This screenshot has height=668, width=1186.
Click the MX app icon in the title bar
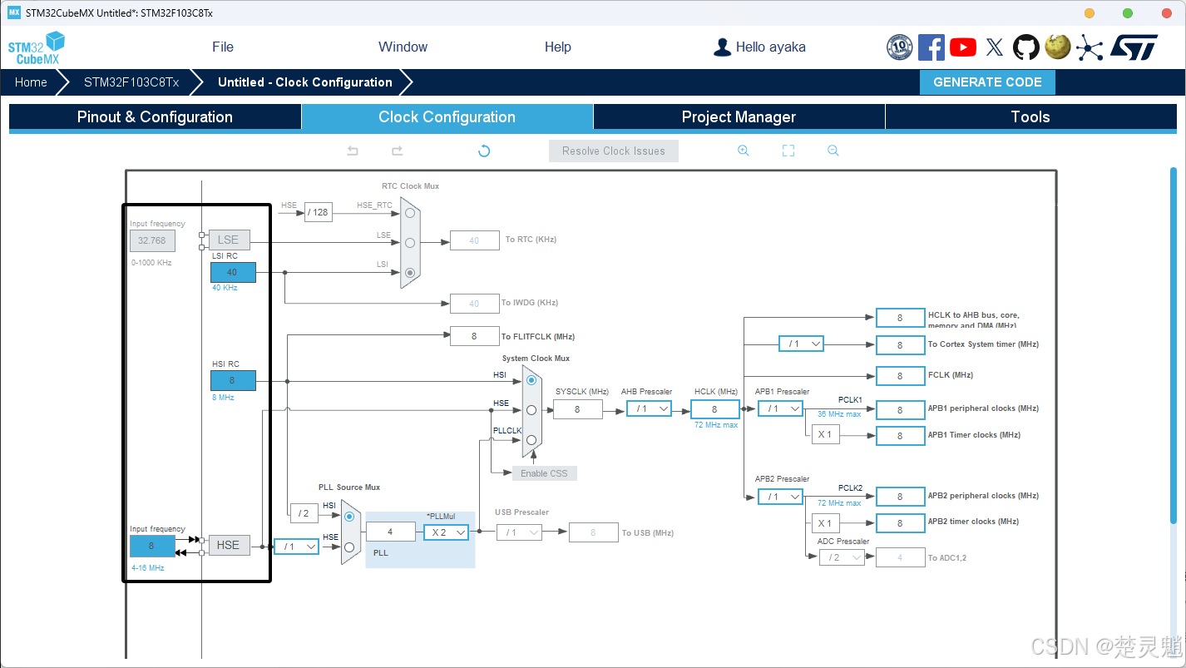click(x=14, y=12)
